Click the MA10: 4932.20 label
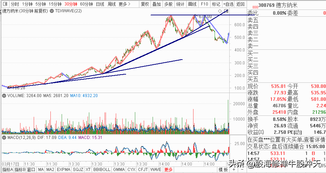The image size is (326, 173). point(84,96)
